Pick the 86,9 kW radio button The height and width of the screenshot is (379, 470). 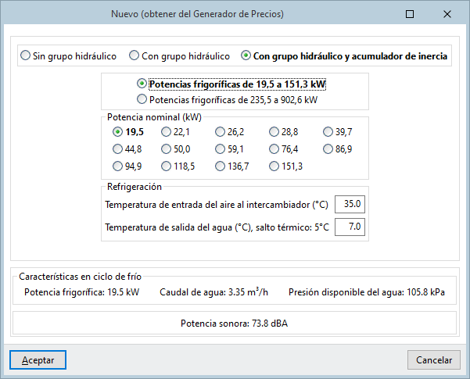(328, 148)
